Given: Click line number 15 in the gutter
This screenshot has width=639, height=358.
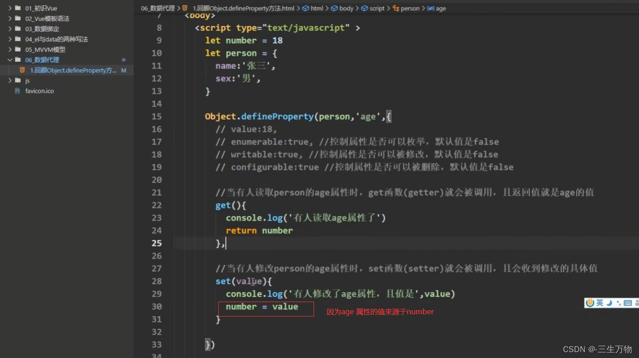Looking at the screenshot, I should (157, 116).
